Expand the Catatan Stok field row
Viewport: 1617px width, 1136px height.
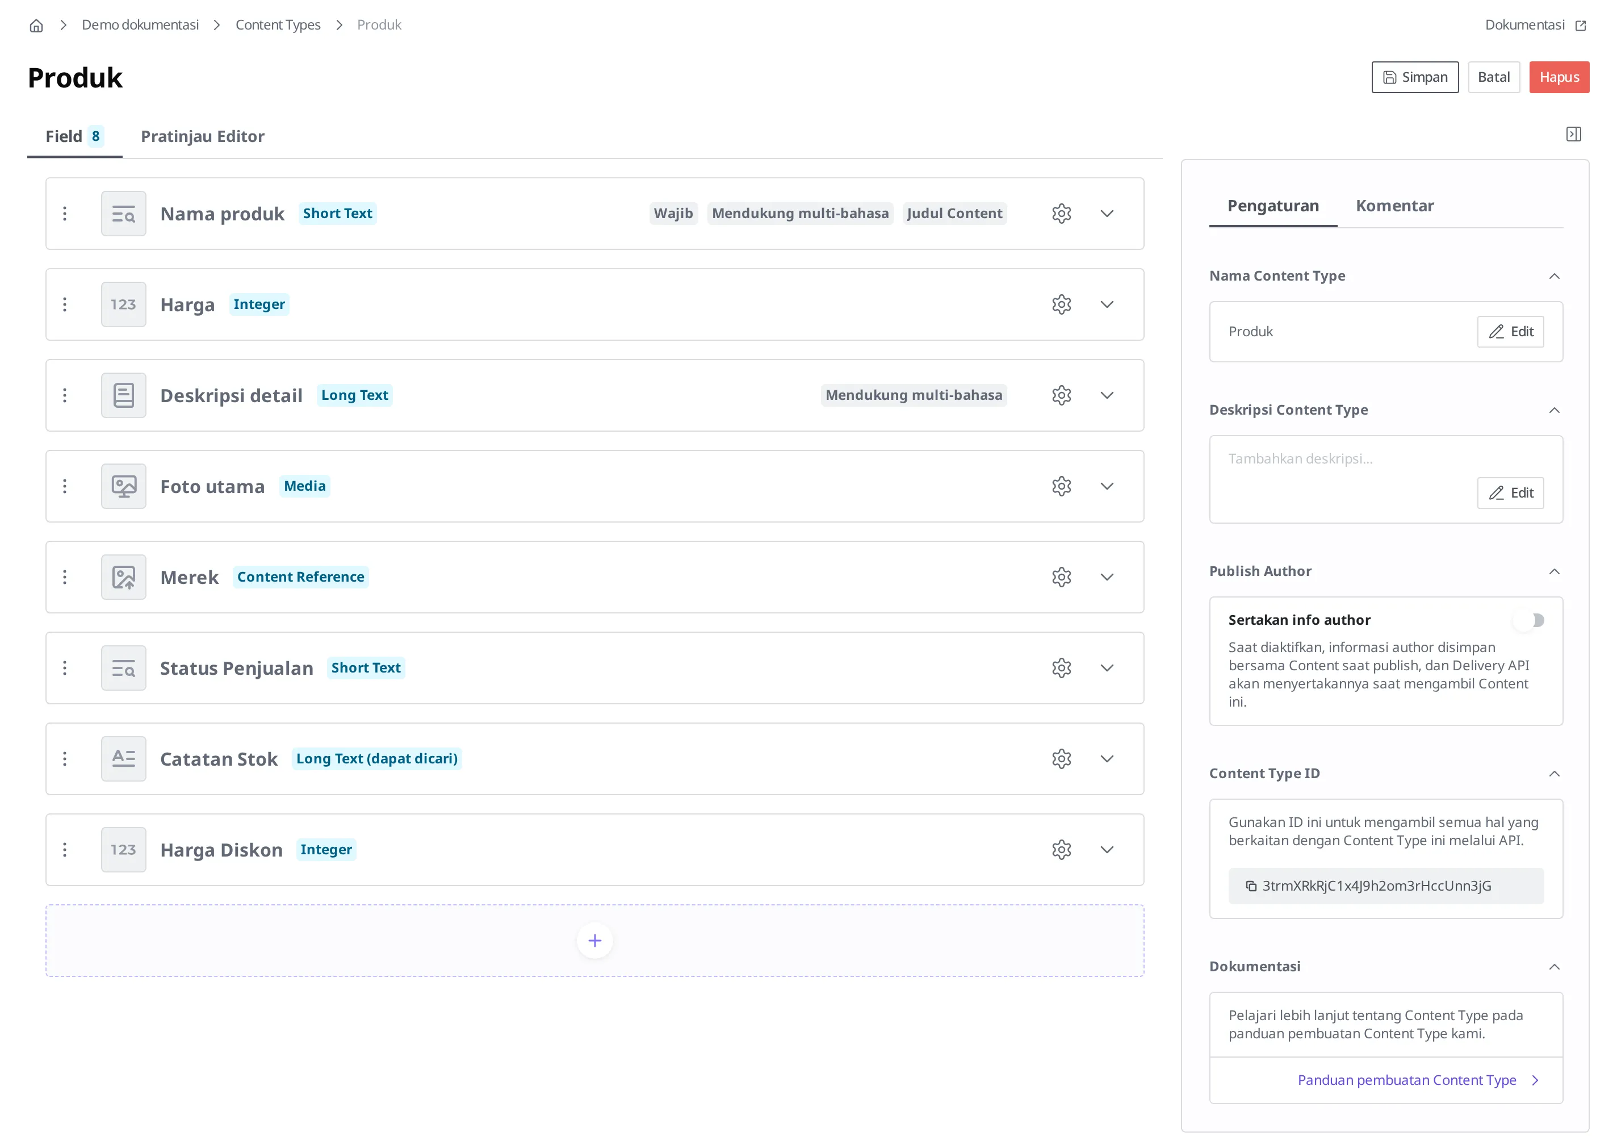coord(1107,759)
